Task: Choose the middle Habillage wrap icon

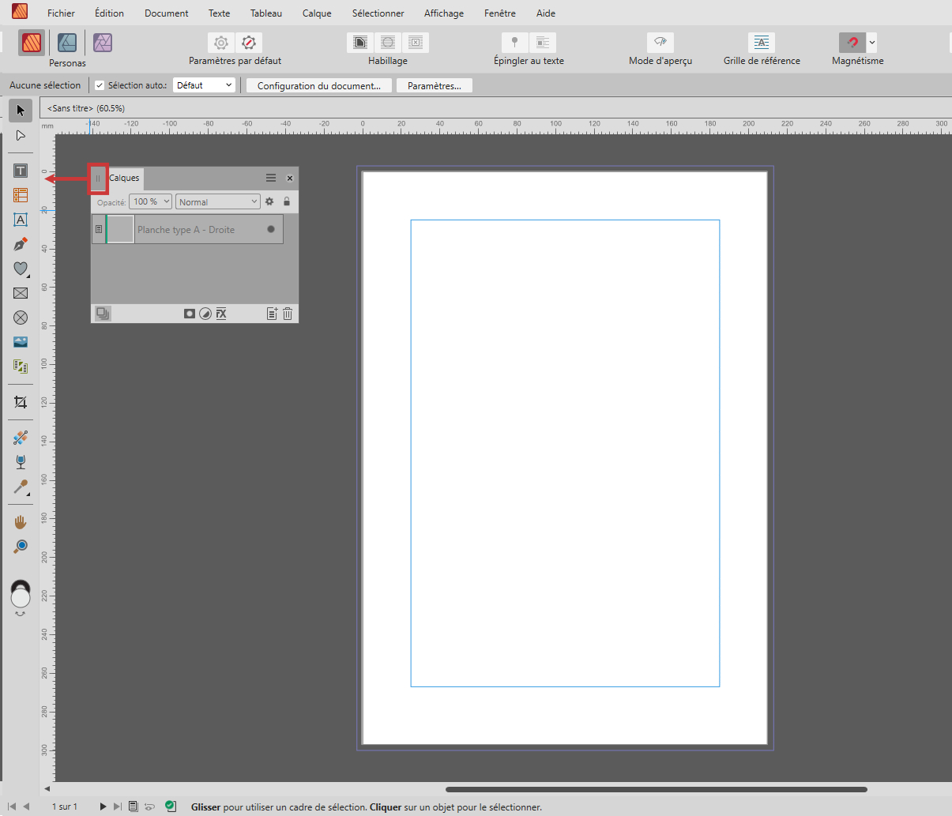Action: click(388, 43)
